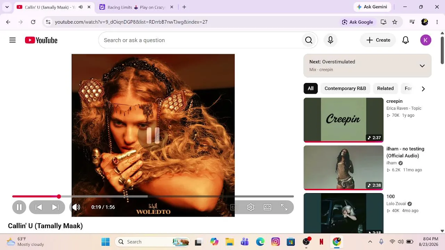Open the 'creepin' video title link
Viewport: 445px width, 250px height.
[394, 101]
